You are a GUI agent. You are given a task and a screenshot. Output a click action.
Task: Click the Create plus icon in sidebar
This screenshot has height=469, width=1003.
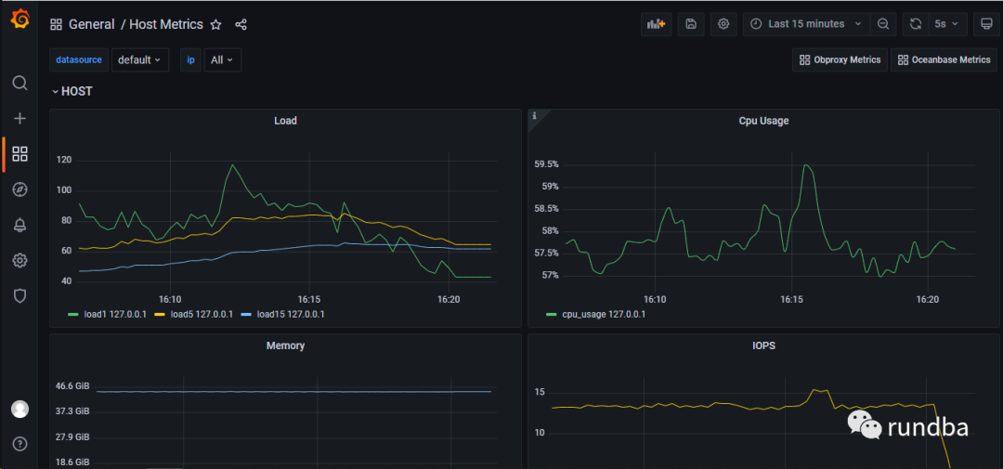pyautogui.click(x=20, y=118)
